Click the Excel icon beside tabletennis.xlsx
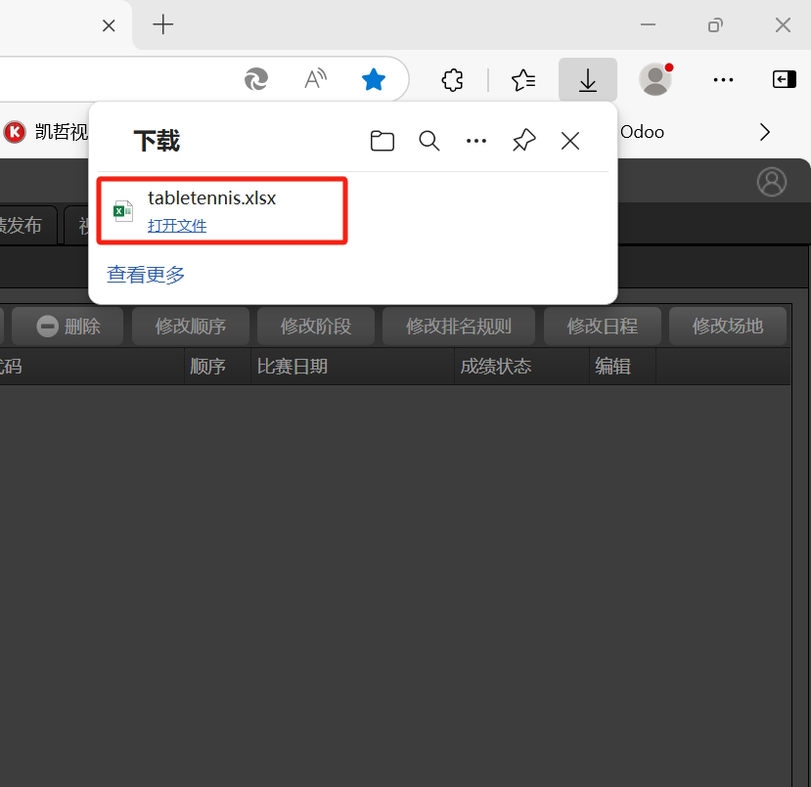Viewport: 811px width, 787px height. (x=122, y=210)
